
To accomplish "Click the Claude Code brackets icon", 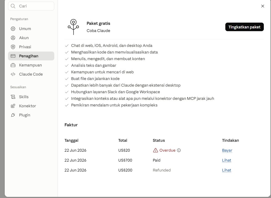I will point(13,74).
